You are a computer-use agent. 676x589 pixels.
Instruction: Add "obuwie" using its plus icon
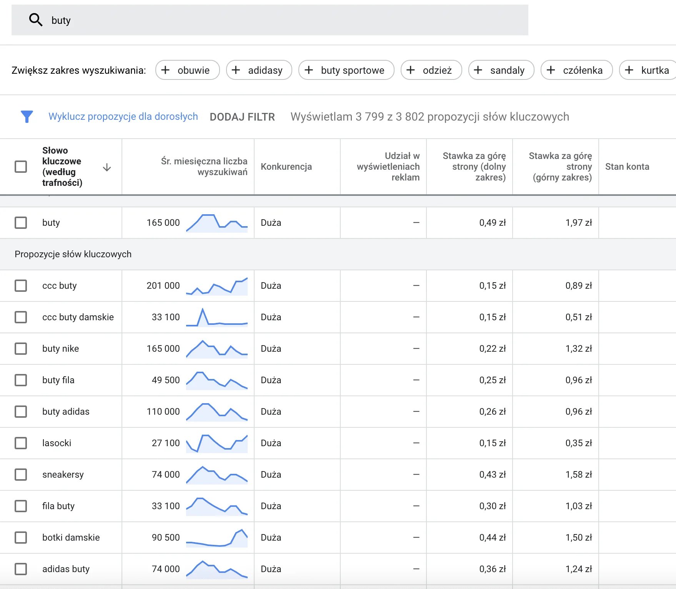coord(166,70)
